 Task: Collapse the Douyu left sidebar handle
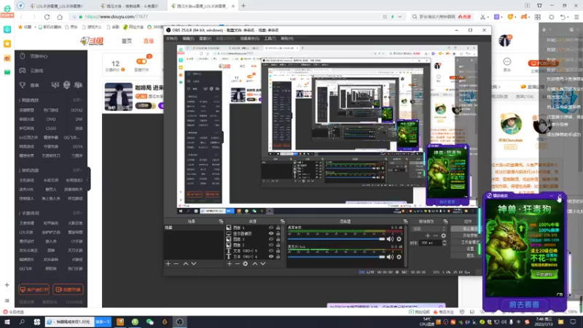pos(87,180)
